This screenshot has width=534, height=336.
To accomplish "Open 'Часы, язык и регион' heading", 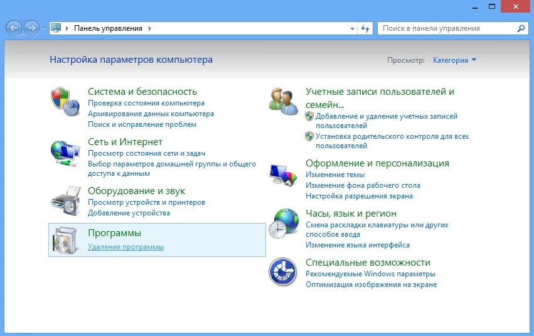I will click(351, 214).
